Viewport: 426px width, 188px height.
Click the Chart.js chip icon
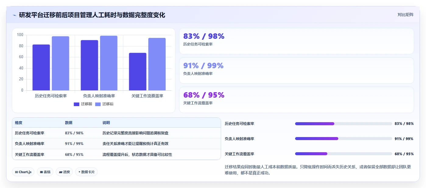pos(16,172)
